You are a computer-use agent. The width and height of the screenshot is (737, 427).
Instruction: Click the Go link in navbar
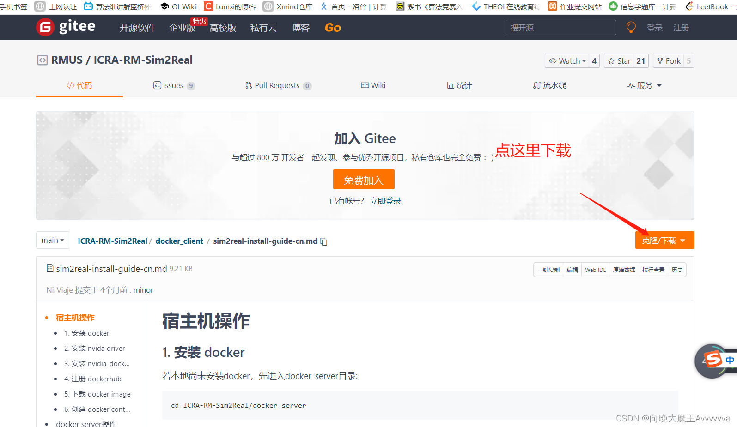tap(333, 28)
